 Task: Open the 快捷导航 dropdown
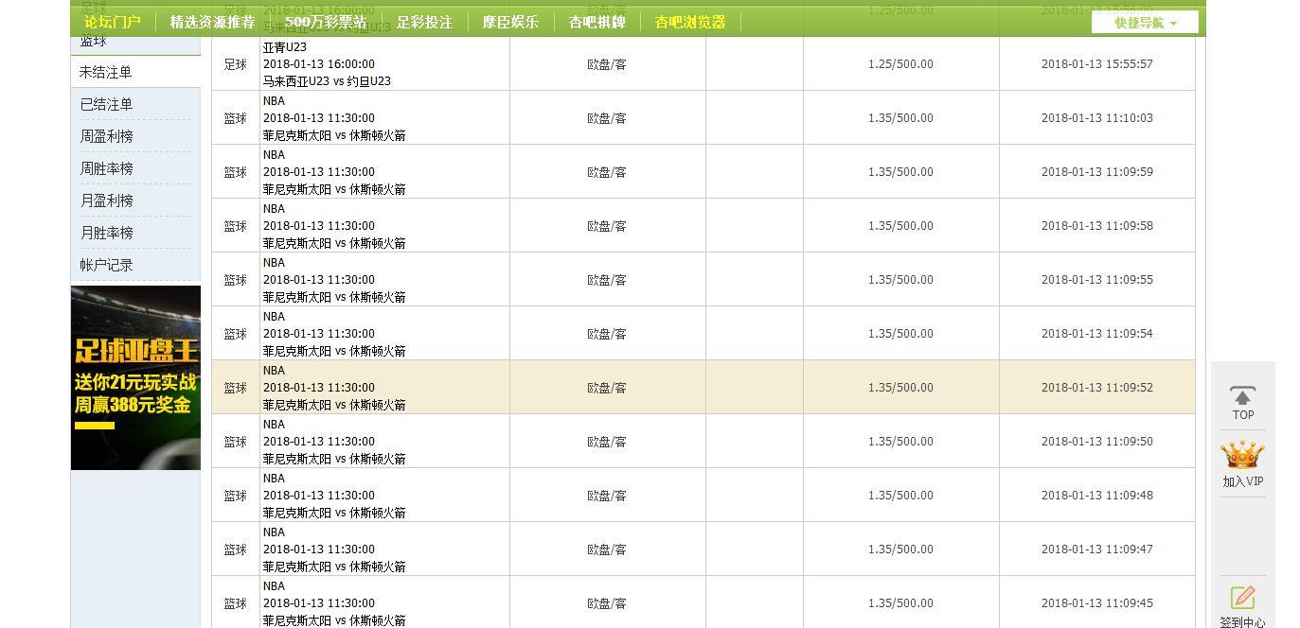coord(1145,23)
